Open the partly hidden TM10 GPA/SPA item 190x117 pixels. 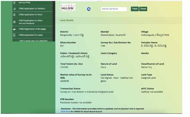33,40
